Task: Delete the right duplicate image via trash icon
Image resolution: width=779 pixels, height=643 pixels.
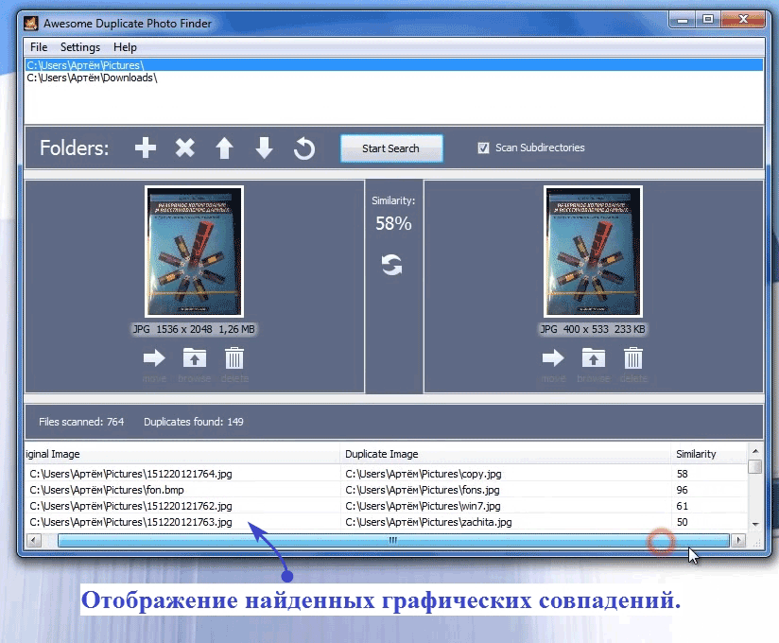Action: [x=633, y=358]
